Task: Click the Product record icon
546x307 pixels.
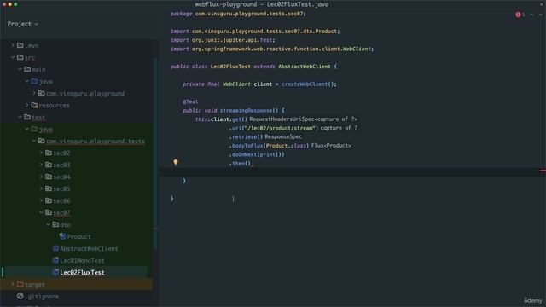Action: (62, 236)
